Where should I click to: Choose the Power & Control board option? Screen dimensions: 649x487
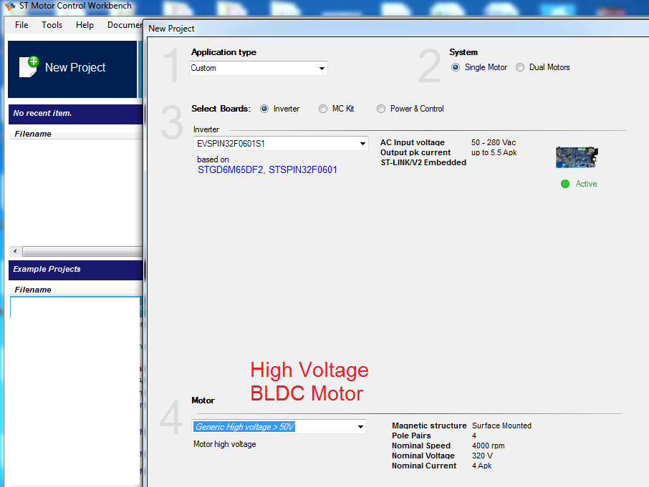(x=381, y=109)
